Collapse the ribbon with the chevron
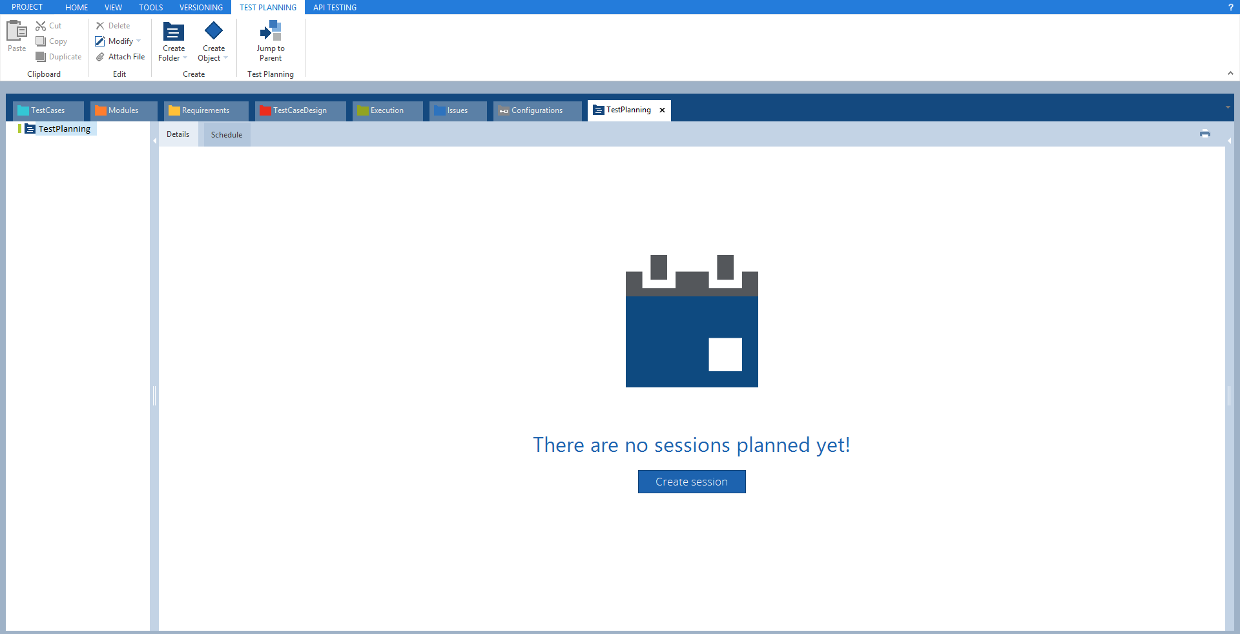The height and width of the screenshot is (634, 1240). click(x=1230, y=74)
